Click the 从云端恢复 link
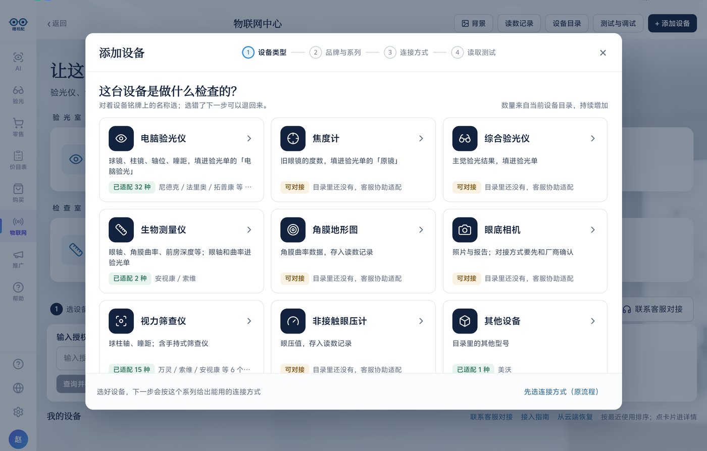This screenshot has width=707, height=451. click(x=575, y=417)
